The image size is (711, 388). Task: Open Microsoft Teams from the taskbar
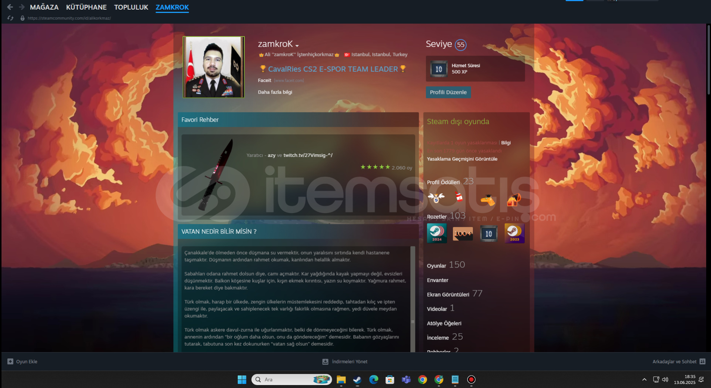click(x=406, y=379)
